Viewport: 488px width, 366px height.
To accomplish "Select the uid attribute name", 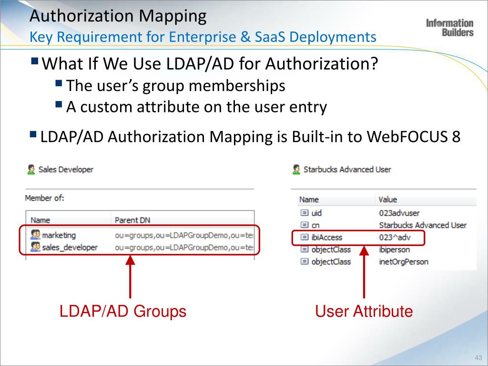I will tap(316, 213).
